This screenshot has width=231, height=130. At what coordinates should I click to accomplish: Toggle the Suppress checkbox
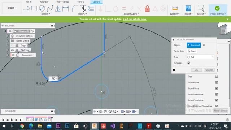(189, 63)
